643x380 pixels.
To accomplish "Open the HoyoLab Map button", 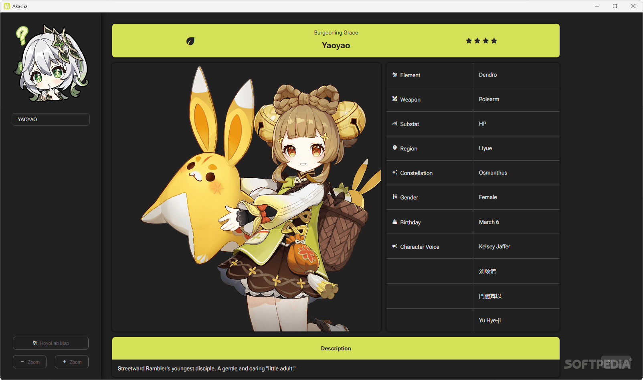I will click(x=51, y=343).
